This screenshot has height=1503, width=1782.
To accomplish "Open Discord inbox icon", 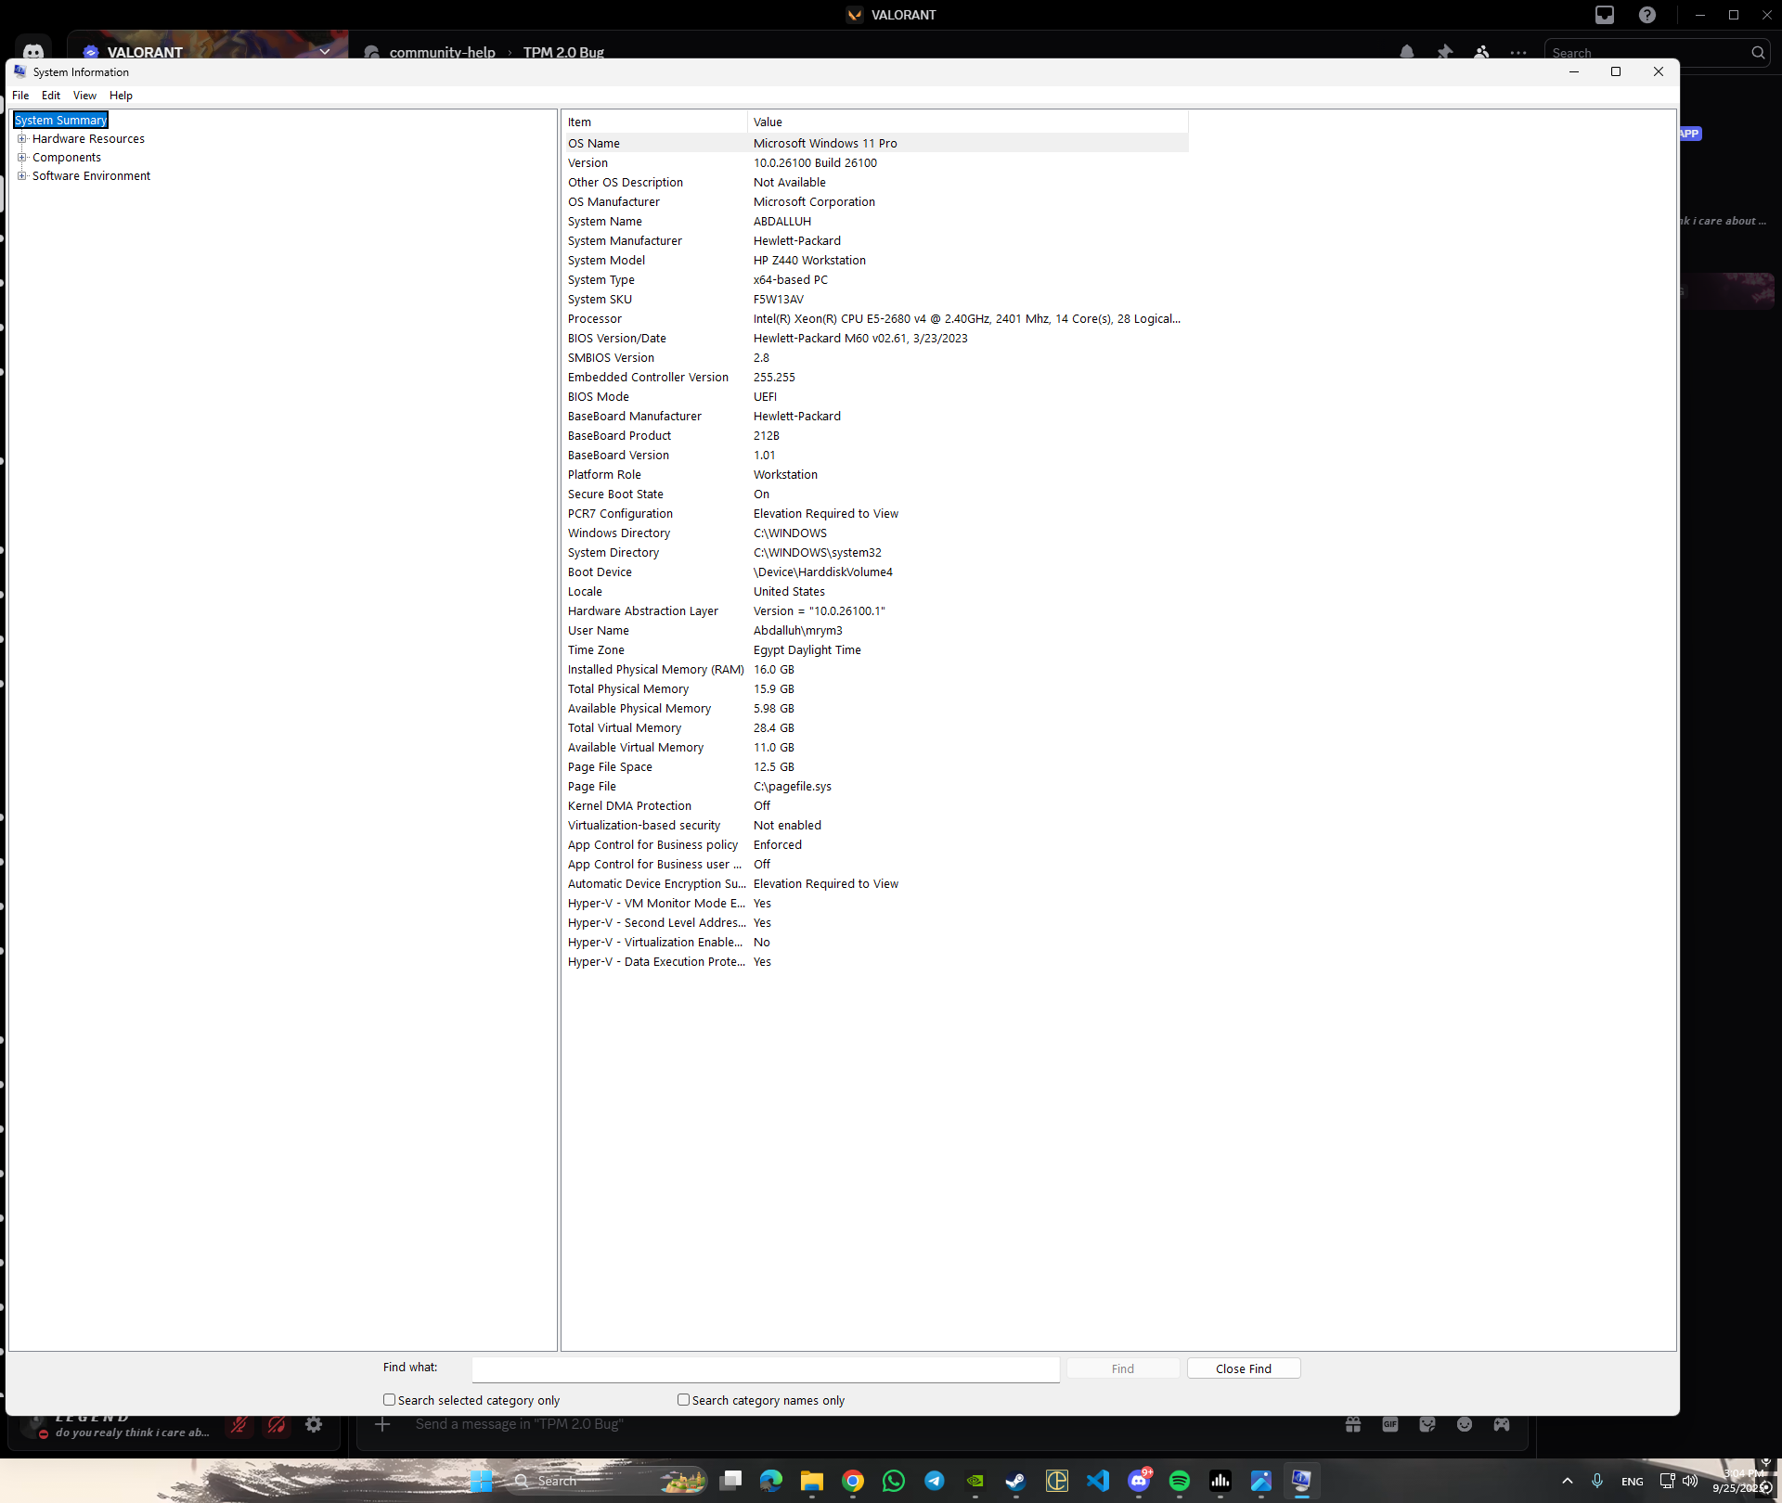I will (x=1604, y=15).
